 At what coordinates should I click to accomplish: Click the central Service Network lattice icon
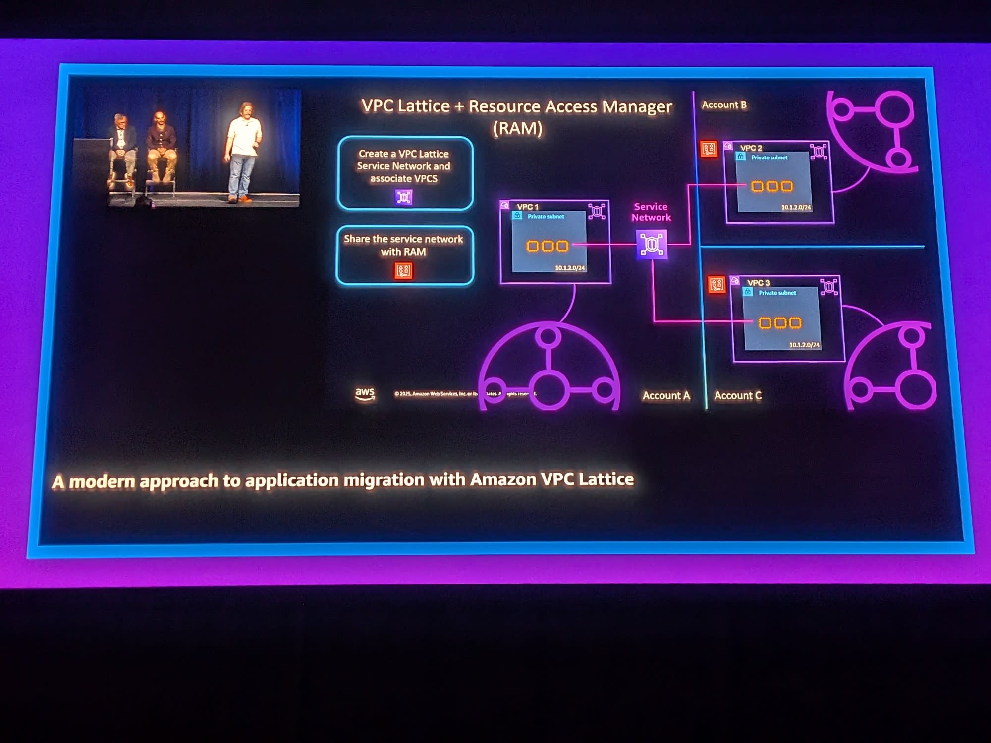[652, 244]
